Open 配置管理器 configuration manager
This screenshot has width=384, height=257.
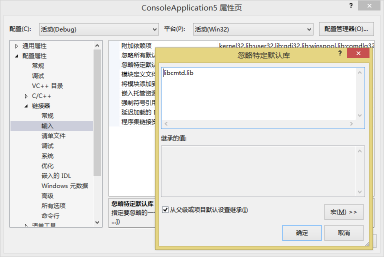tap(346, 29)
